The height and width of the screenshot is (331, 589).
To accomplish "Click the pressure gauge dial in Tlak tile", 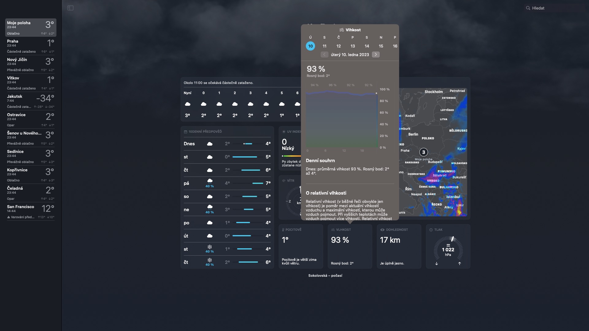I will [448, 249].
